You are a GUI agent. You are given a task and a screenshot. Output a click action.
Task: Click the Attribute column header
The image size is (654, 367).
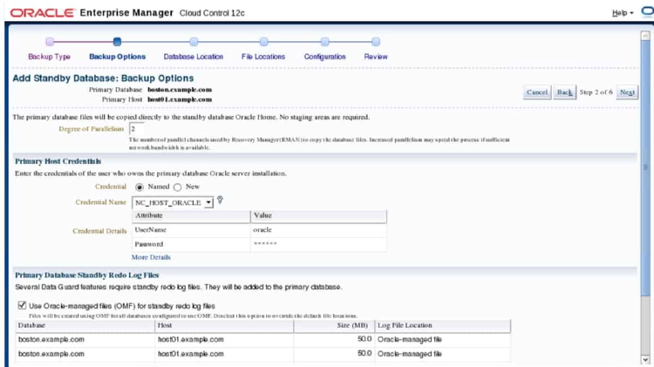pos(191,215)
